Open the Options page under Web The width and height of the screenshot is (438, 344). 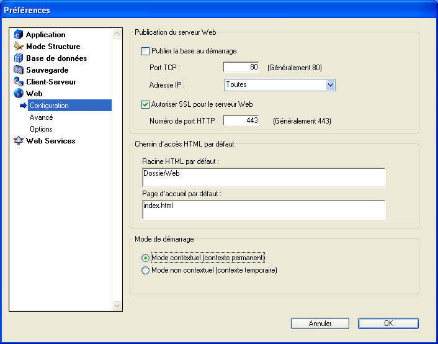click(x=41, y=129)
